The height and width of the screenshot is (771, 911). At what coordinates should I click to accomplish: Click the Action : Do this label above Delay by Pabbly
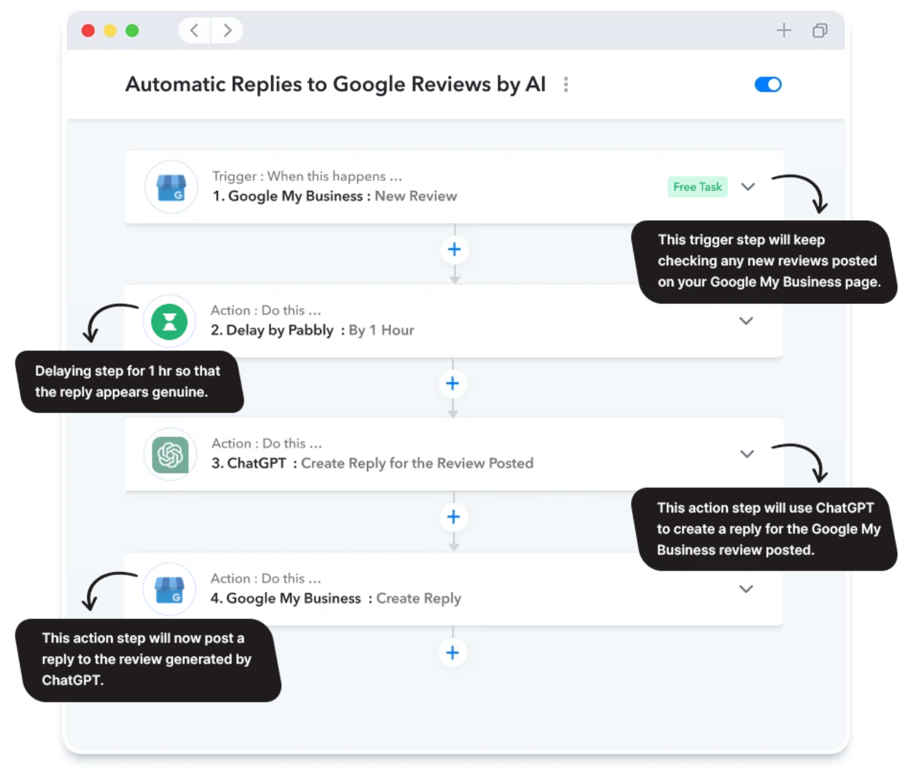(266, 311)
